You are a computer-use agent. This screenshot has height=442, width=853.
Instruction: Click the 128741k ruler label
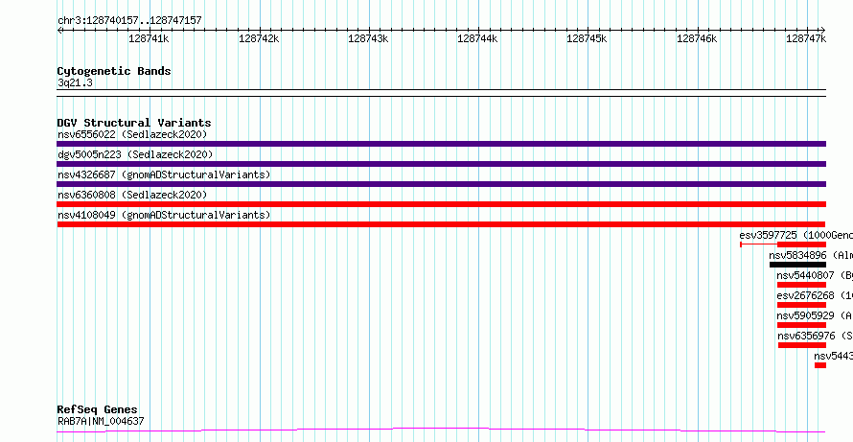click(x=150, y=38)
